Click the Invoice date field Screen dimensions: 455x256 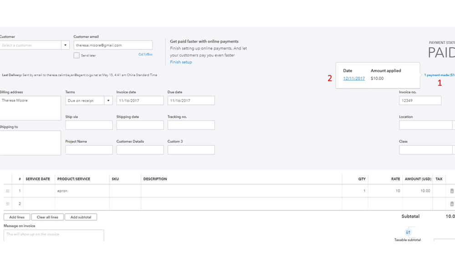[140, 101]
